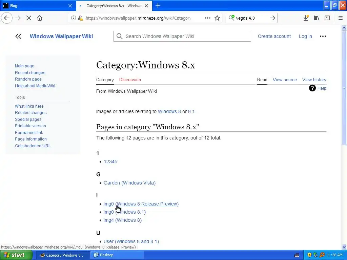Open the wiki user three-dot menu

pyautogui.click(x=323, y=36)
